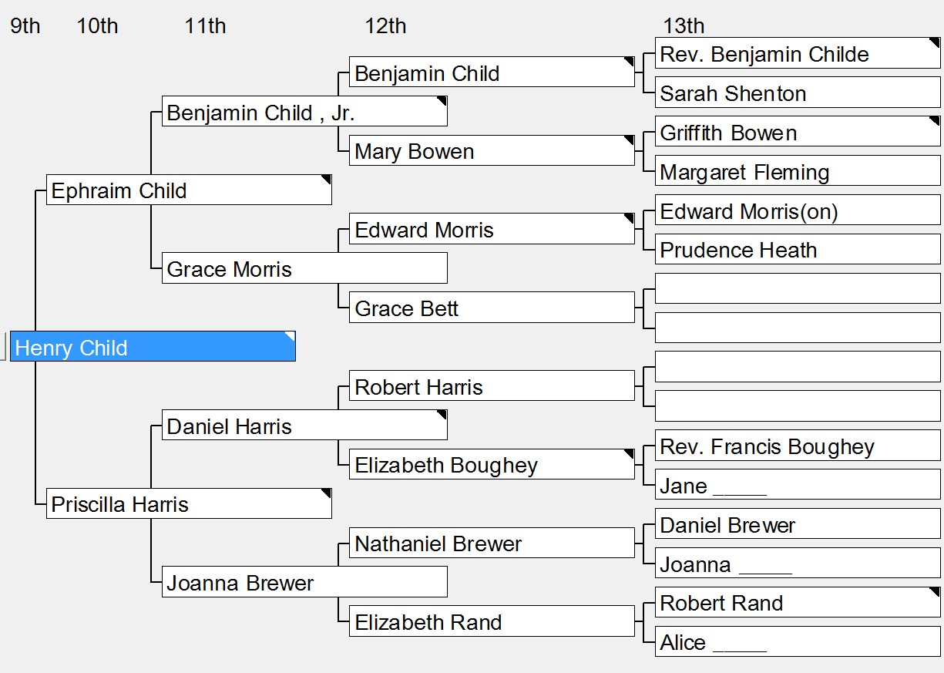Select the Edward Morris 12th-generation box
944x673 pixels.
[x=492, y=229]
